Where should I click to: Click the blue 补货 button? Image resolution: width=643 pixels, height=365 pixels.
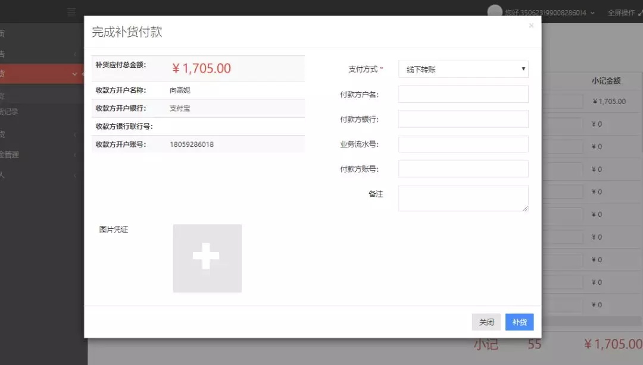[519, 322]
